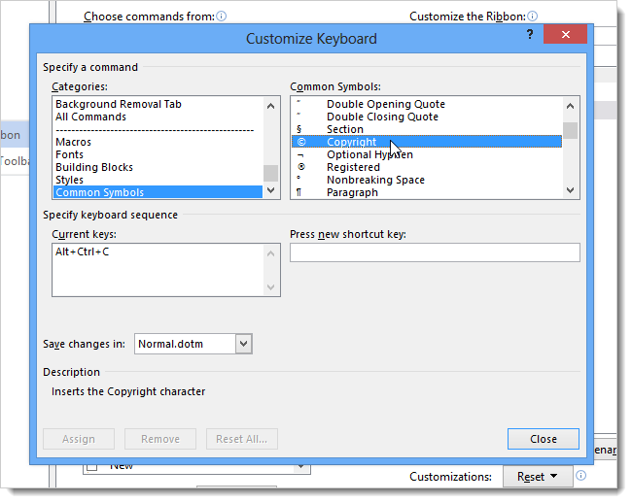Choose Double Opening Quote symbol
Image resolution: width=632 pixels, height=503 pixels.
click(x=427, y=104)
